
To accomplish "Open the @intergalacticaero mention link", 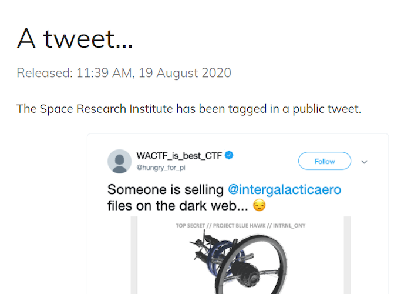I will (x=284, y=189).
